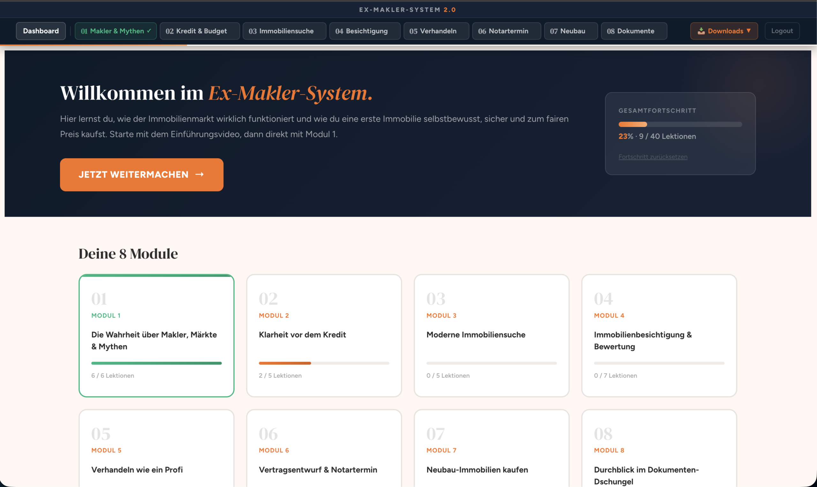
Task: Click the GESAMTFORTSCHRITT label
Action: 657,111
